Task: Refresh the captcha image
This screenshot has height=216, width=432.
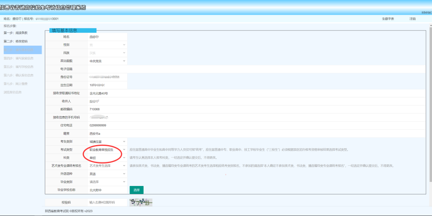Action: (x=141, y=203)
